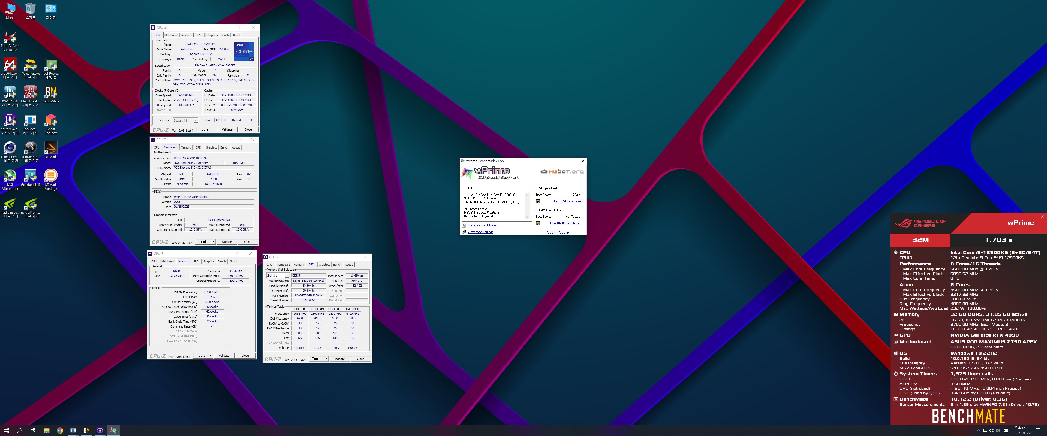Open File Explorer from the taskbar
Image resolution: width=1047 pixels, height=436 pixels.
coord(46,430)
